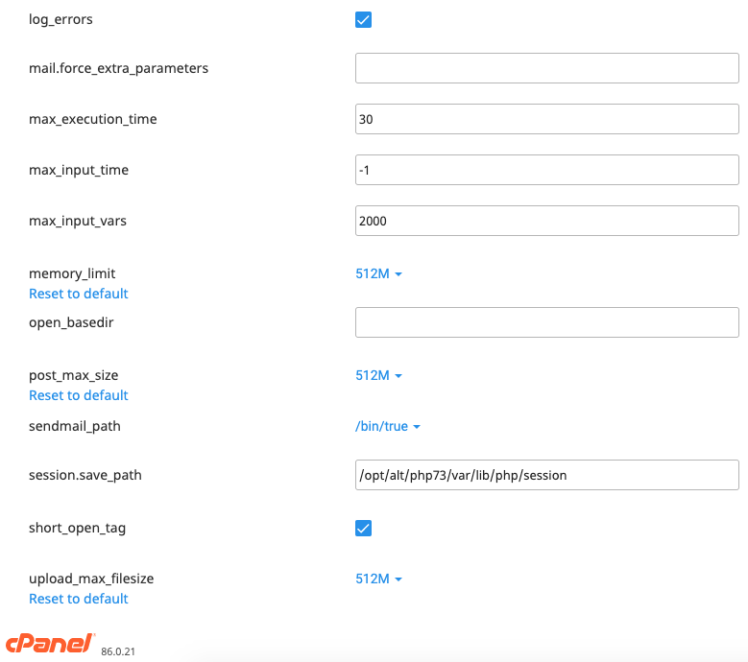This screenshot has width=748, height=662.
Task: Click the cPanel logo
Action: [x=50, y=644]
